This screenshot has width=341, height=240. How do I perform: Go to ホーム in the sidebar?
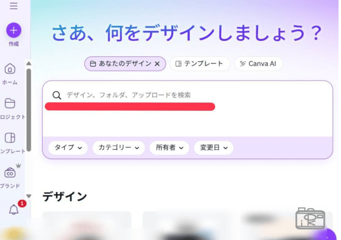(10, 69)
